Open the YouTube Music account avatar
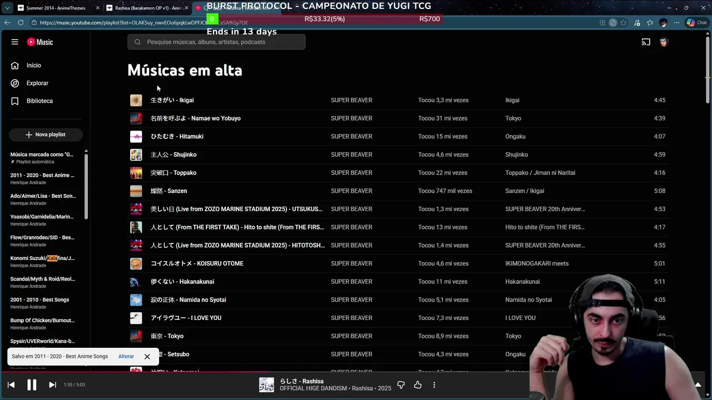 tap(664, 42)
